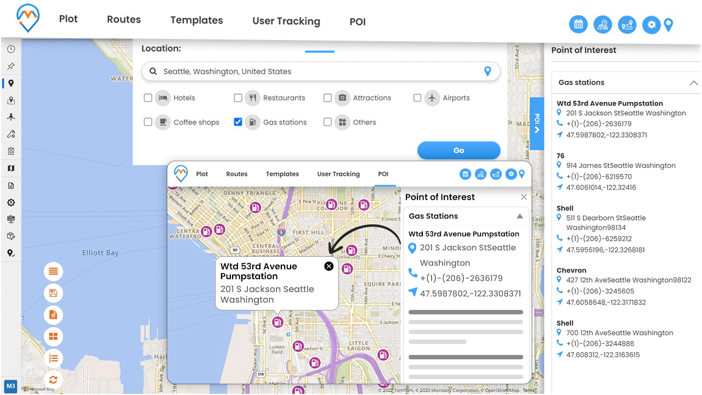
Task: Click the folded map icon in left sidebar
Action: pyautogui.click(x=11, y=168)
